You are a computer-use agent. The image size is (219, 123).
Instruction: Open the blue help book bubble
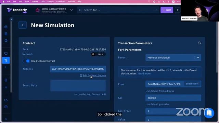pyautogui.click(x=209, y=113)
